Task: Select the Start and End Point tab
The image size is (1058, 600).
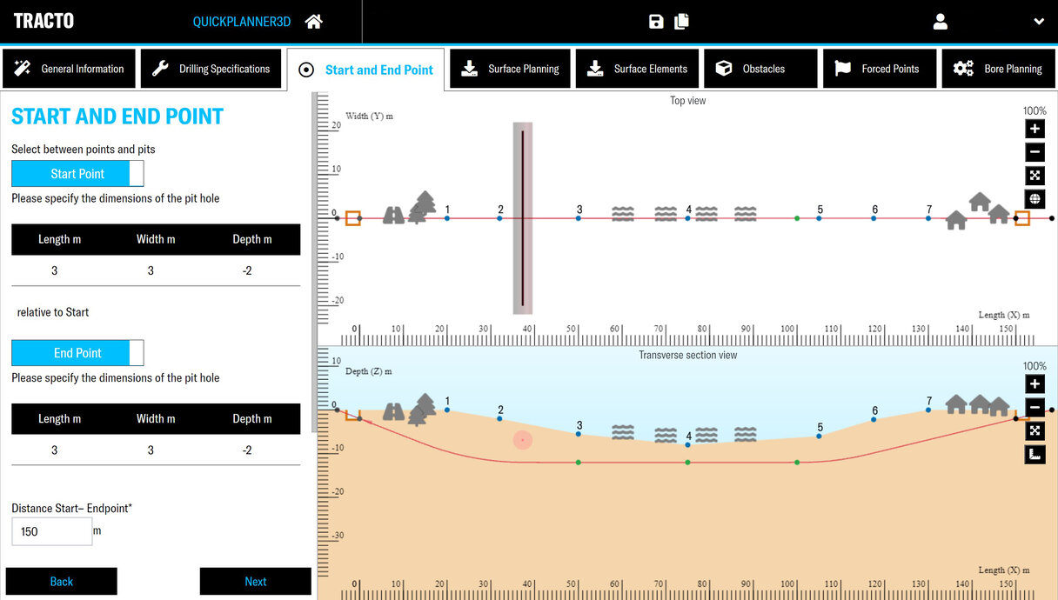Action: click(365, 70)
